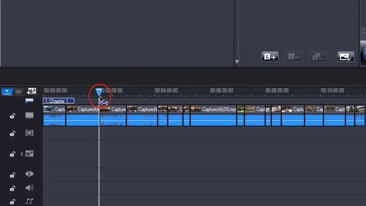This screenshot has width=366, height=206.
Task: Click the Voice track speaker icon
Action: [29, 188]
